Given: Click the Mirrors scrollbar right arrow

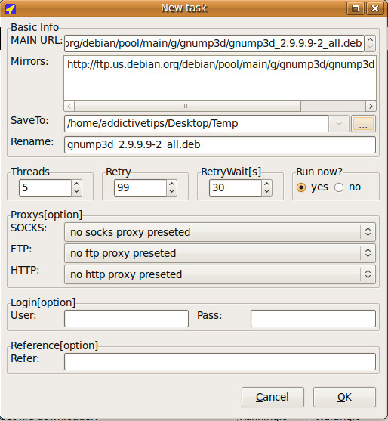Looking at the screenshot, I should [x=371, y=107].
